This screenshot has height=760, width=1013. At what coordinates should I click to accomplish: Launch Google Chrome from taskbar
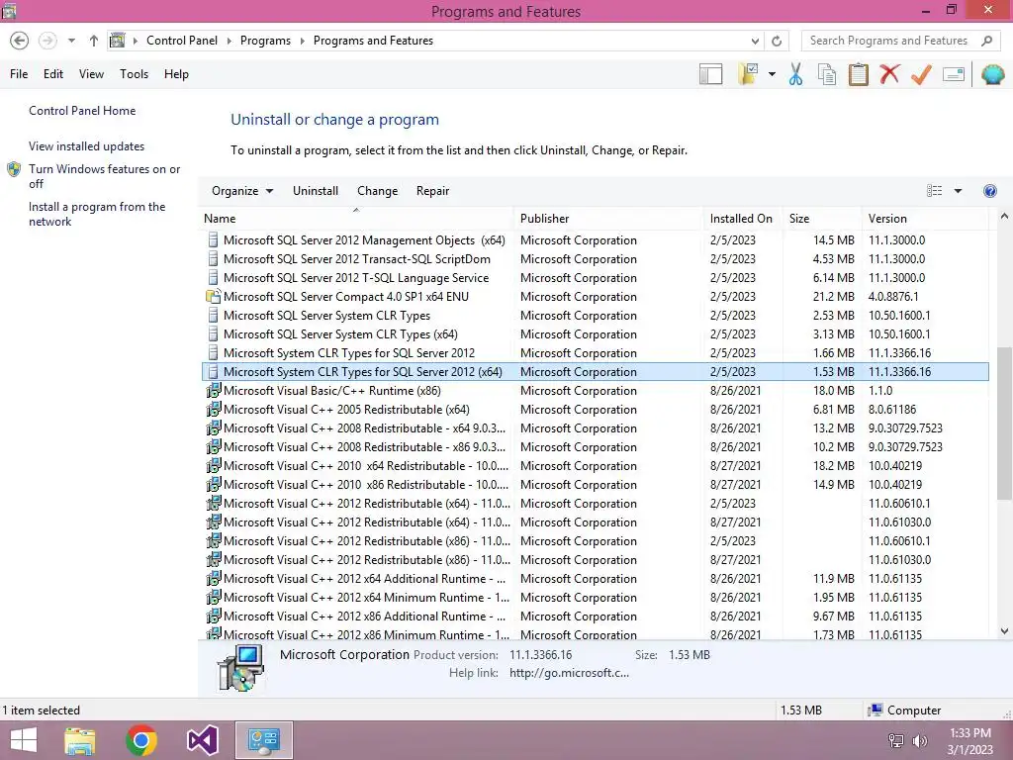tap(141, 740)
